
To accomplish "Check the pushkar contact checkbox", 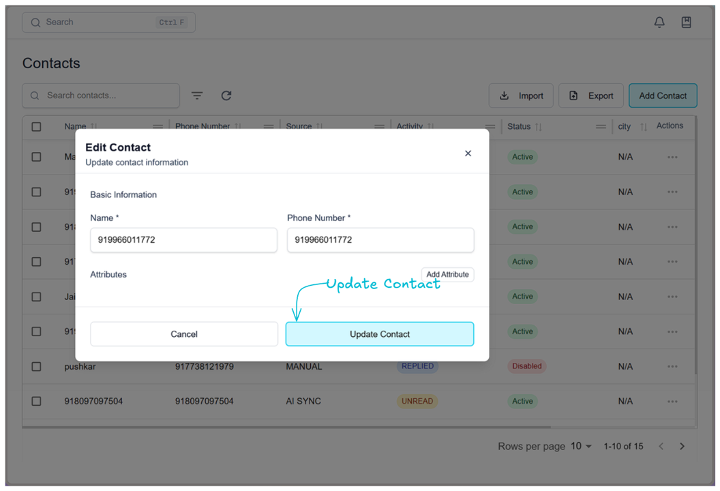I will (x=37, y=367).
